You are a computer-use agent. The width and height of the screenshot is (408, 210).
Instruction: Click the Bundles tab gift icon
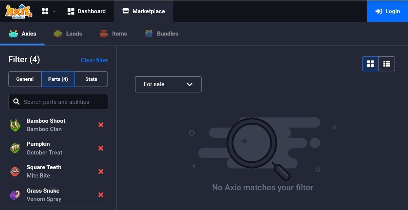click(148, 34)
